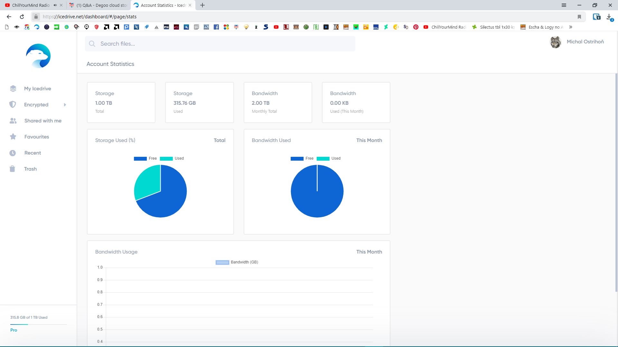Switch to ChillYourMind Radio tab
The height and width of the screenshot is (347, 618).
(x=31, y=5)
